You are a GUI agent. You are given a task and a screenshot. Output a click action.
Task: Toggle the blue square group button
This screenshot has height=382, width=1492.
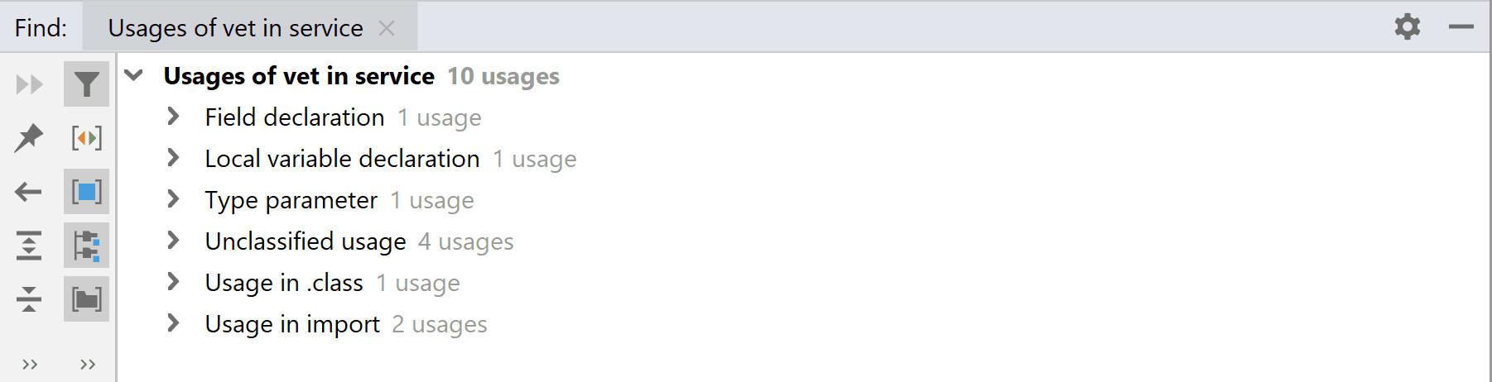86,193
